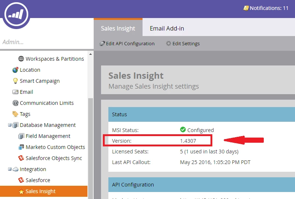The width and height of the screenshot is (295, 199).
Task: Click the Sales Insight star icon in tree
Action: (x=21, y=192)
